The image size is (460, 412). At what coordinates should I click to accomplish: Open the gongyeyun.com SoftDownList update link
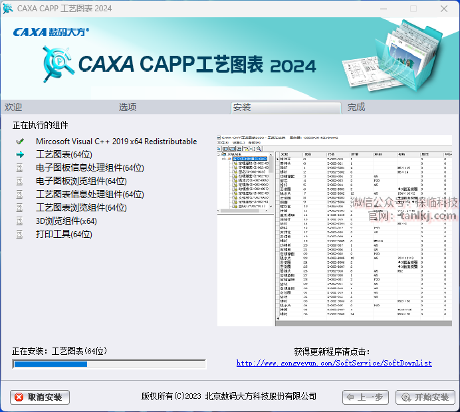point(334,363)
